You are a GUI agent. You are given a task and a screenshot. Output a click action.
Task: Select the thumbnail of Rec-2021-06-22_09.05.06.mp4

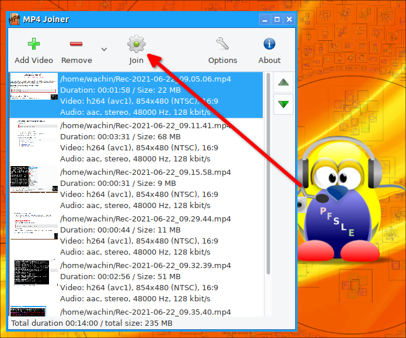pyautogui.click(x=34, y=86)
